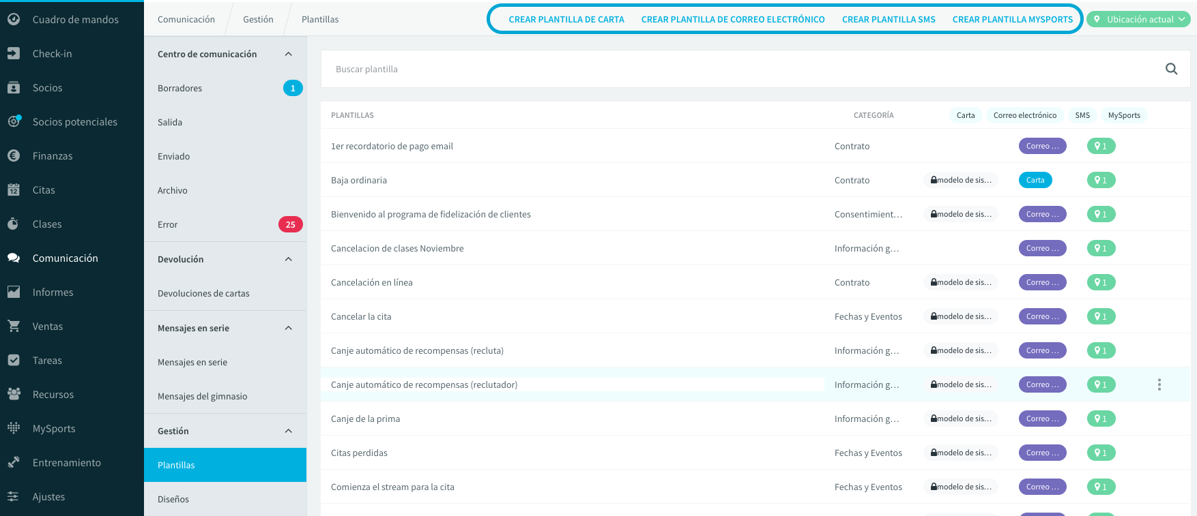
Task: Click the PLANTILLAS column header
Action: [x=352, y=115]
